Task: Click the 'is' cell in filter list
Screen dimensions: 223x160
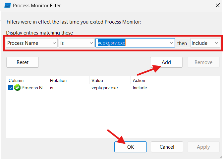Action: [x=51, y=88]
